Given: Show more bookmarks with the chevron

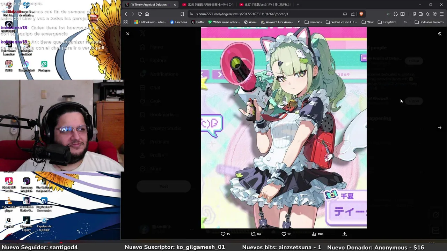Looking at the screenshot, I should [x=405, y=22].
